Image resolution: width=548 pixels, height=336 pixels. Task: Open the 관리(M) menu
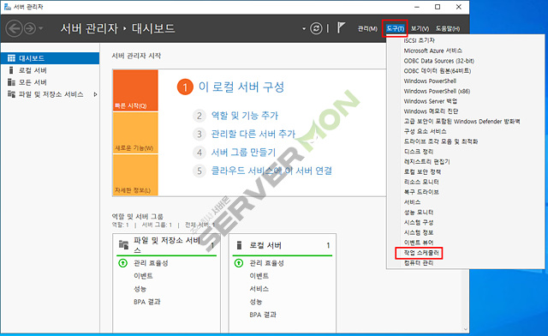(x=367, y=28)
